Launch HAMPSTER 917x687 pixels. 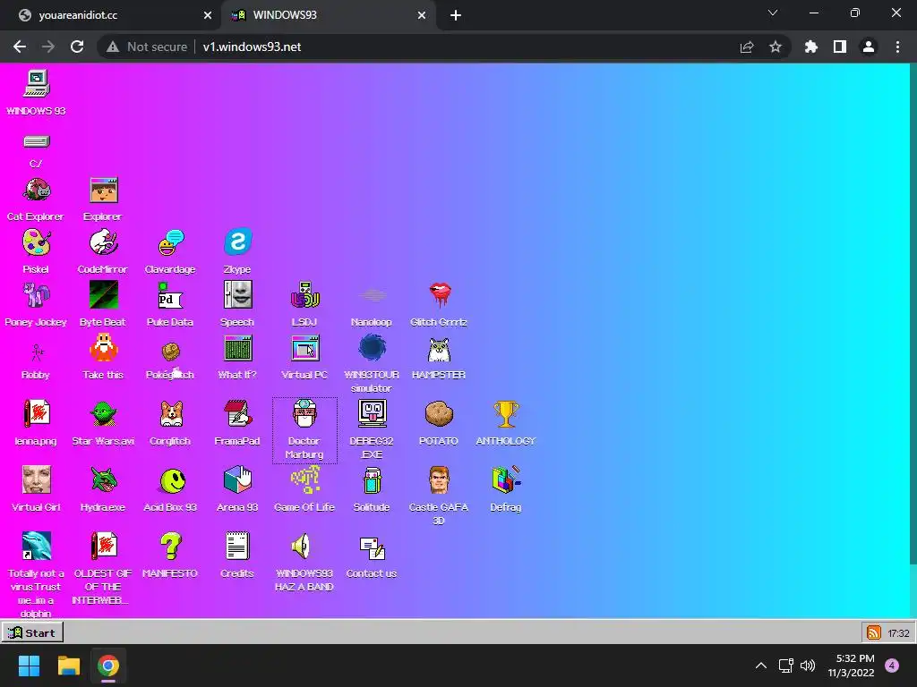point(439,350)
